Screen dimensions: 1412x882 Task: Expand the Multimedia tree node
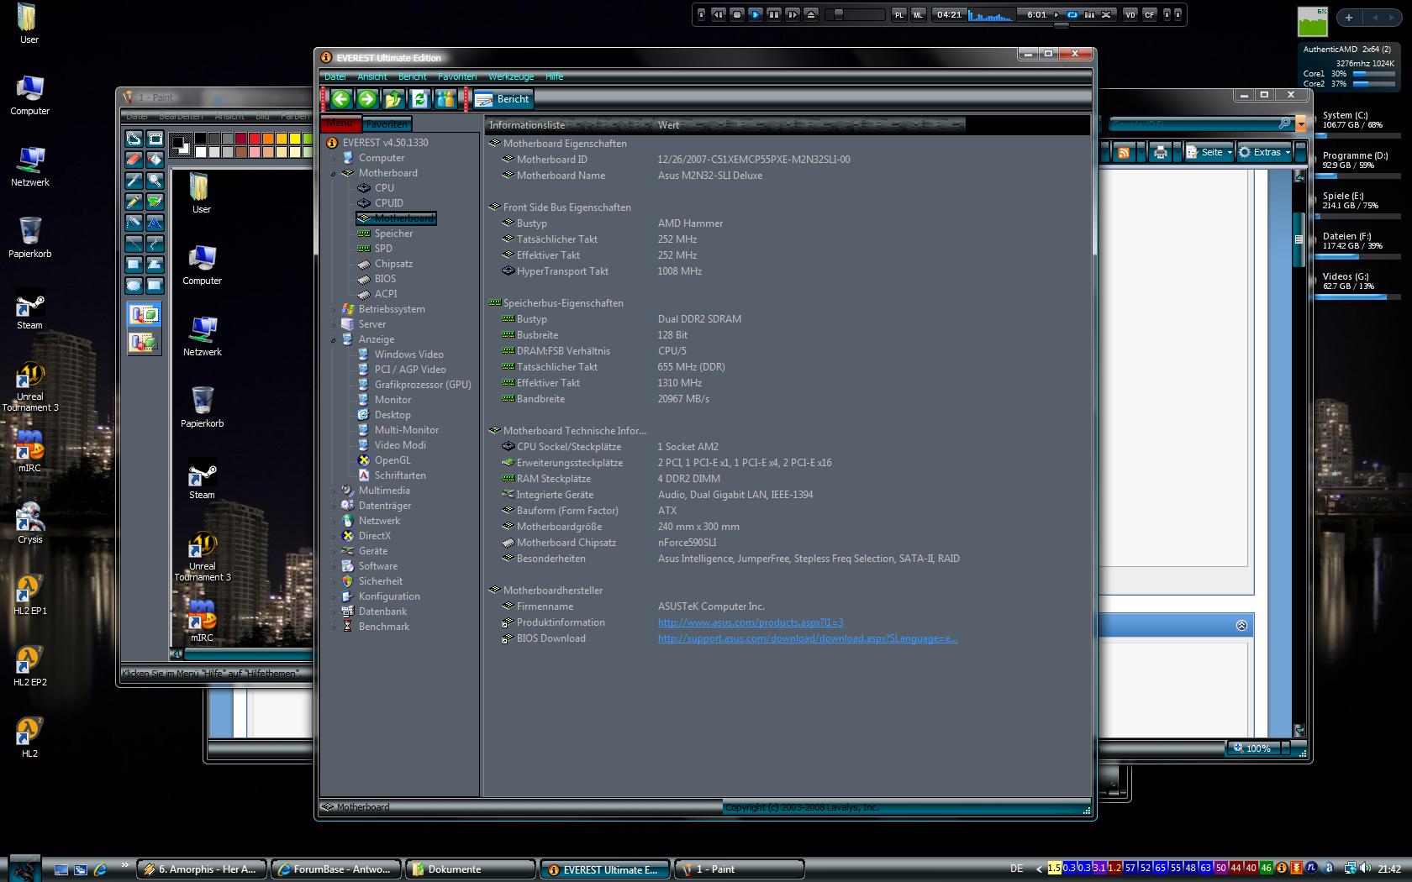334,491
